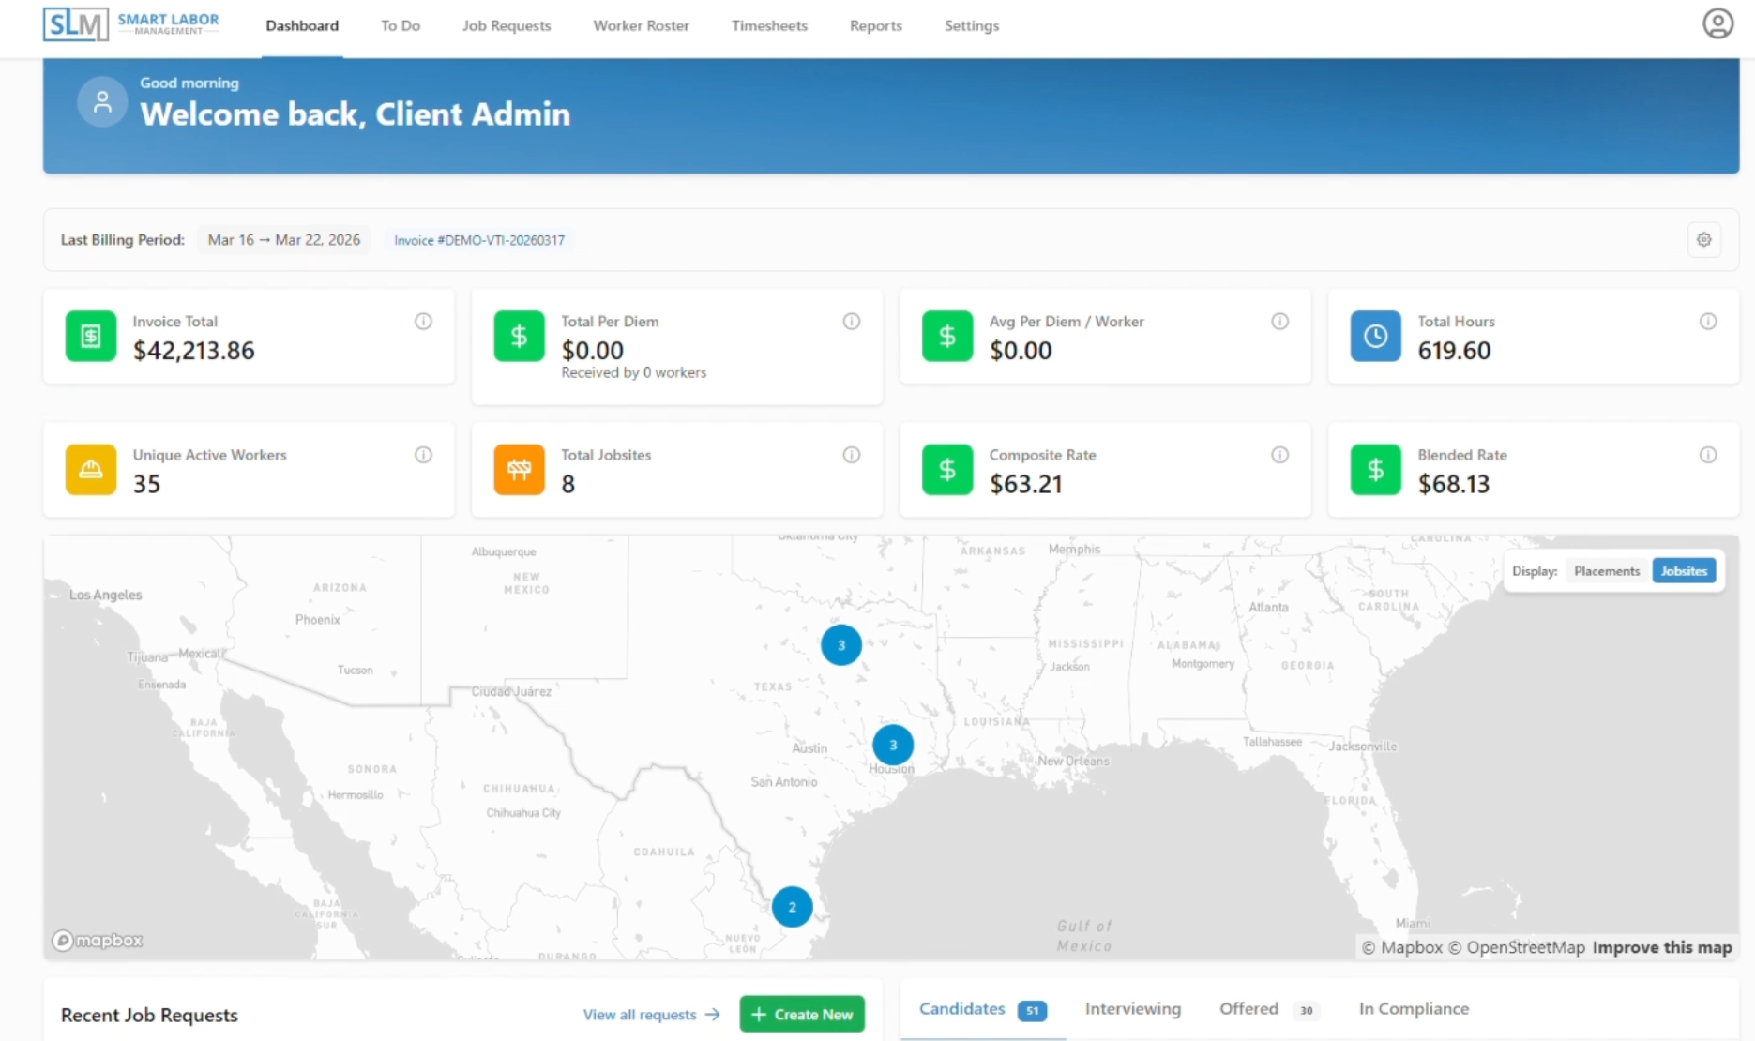The width and height of the screenshot is (1755, 1041).
Task: Open the © OpenStreetMap attribution link
Action: pos(1516,947)
